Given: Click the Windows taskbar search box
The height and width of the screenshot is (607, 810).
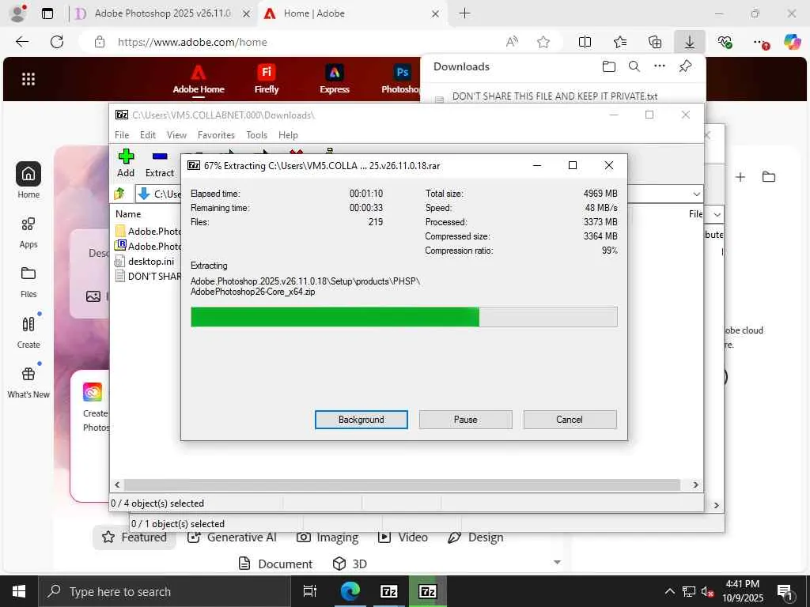Looking at the screenshot, I should (x=165, y=591).
